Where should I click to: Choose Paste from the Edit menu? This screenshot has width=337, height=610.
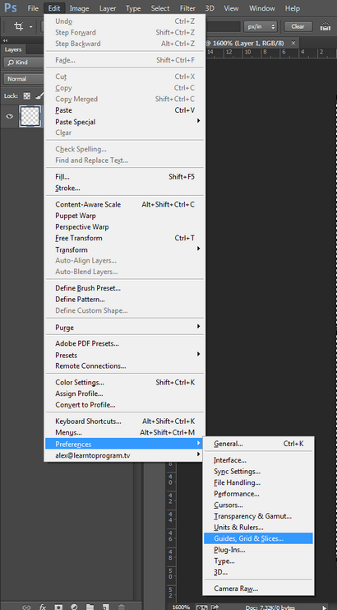[x=125, y=110]
